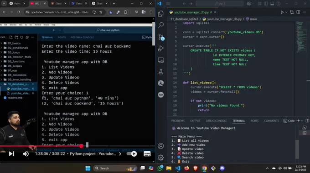Open Source Control view in activity bar
The height and width of the screenshot is (173, 310).
pyautogui.click(x=161, y=37)
